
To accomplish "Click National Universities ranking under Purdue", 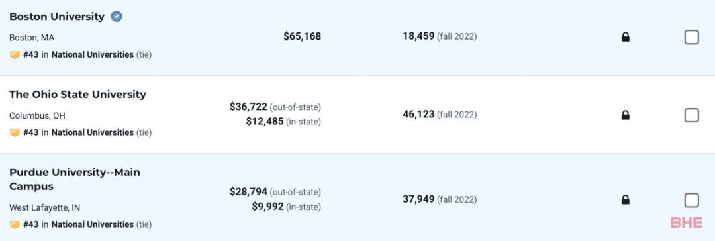I will tap(93, 224).
